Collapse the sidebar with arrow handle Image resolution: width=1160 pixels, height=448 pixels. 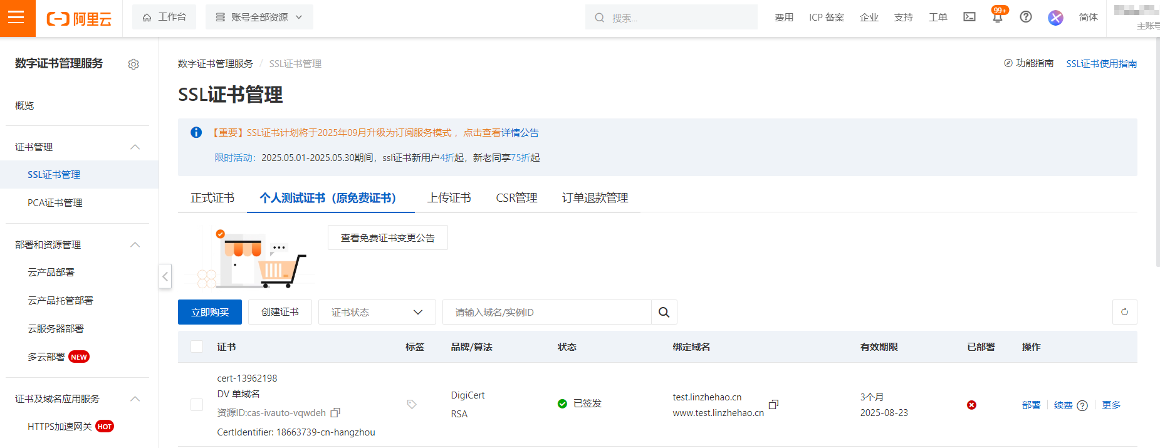pyautogui.click(x=165, y=276)
